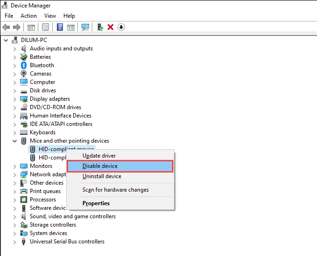This screenshot has width=317, height=256.
Task: Click the Batteries category icon
Action: click(24, 57)
